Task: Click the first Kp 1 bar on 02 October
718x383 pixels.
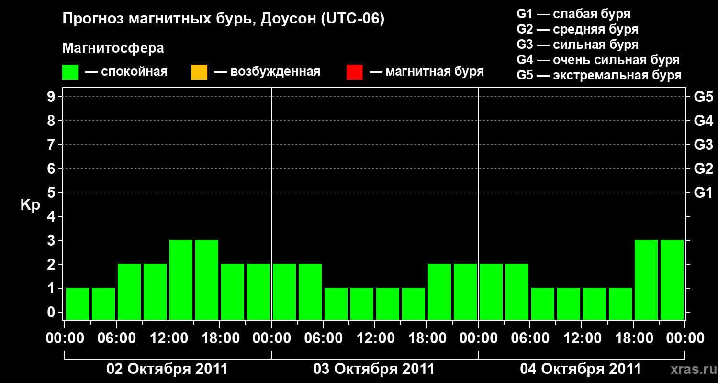Action: (78, 304)
